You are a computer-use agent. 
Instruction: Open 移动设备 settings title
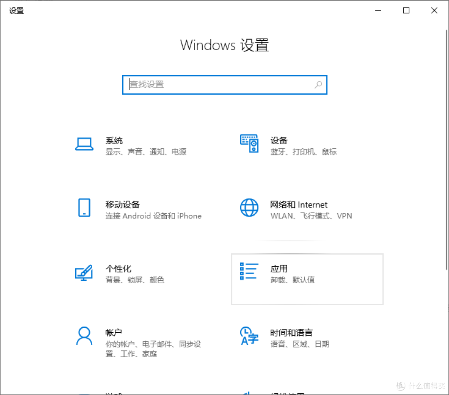point(123,204)
